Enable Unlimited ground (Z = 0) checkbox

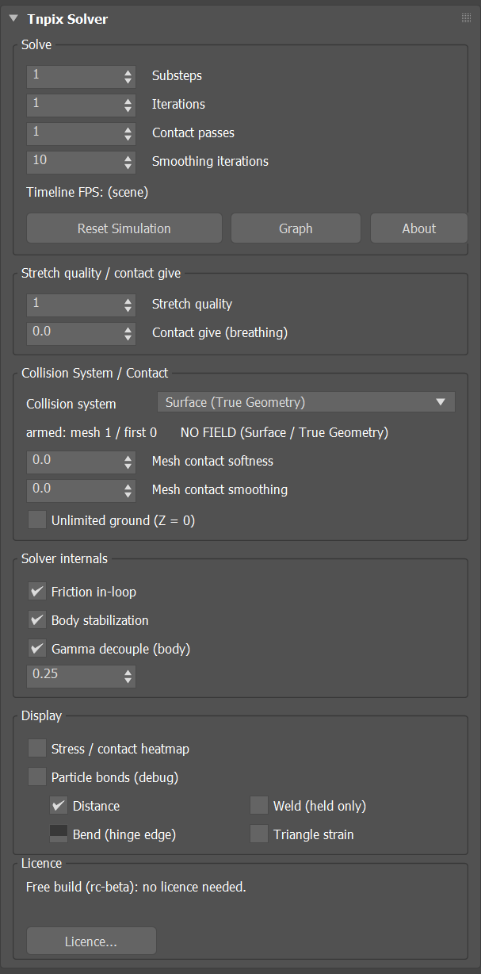(x=36, y=520)
